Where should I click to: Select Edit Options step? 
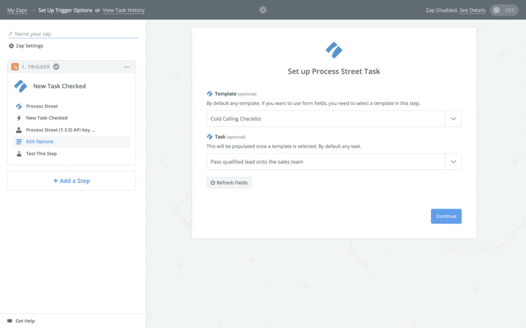71,141
